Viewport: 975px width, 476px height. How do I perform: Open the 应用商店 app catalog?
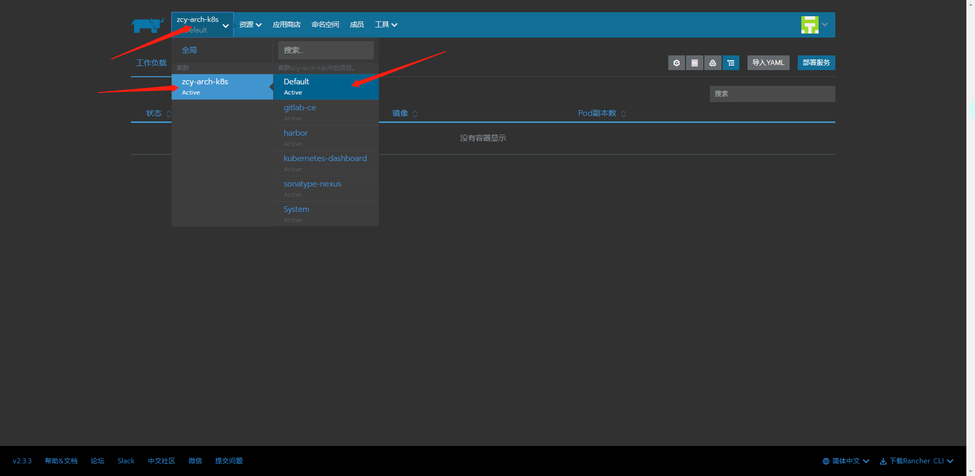tap(286, 25)
